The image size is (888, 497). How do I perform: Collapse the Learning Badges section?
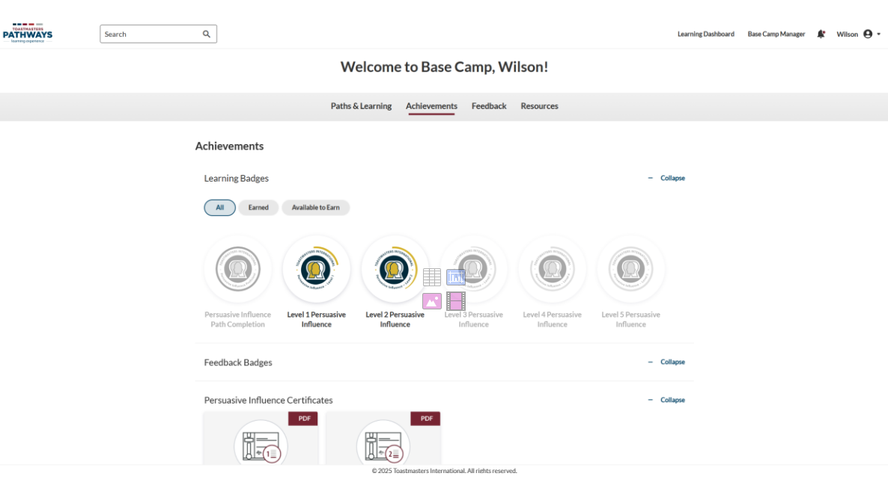[x=666, y=179]
